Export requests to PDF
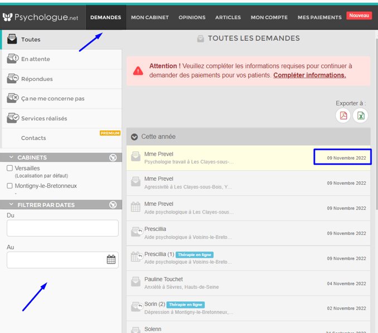Viewport: 378px width, 333px height. [343, 115]
